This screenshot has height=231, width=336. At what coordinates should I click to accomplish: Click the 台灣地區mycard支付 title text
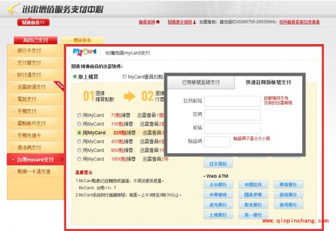point(128,53)
